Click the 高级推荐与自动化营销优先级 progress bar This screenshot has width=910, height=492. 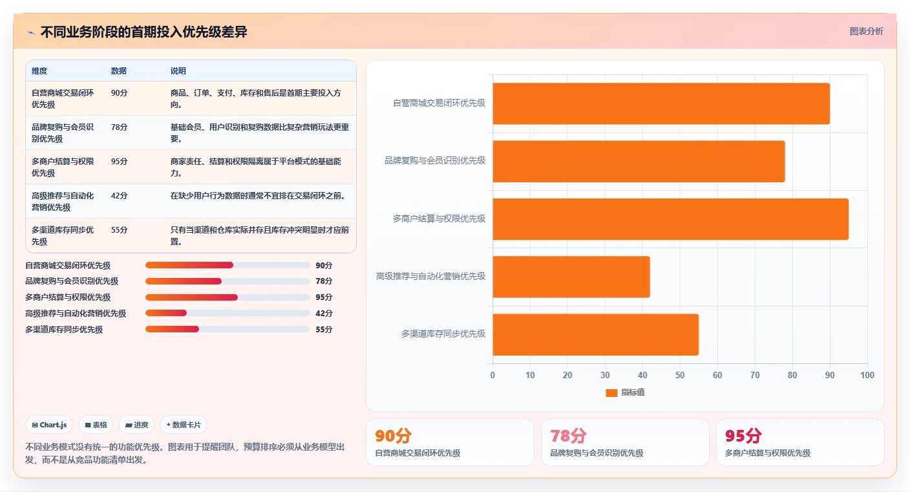228,314
